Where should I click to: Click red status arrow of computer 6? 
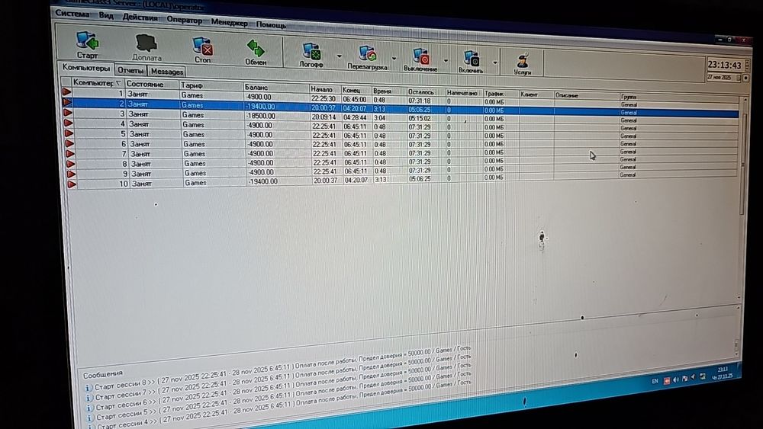pos(69,143)
